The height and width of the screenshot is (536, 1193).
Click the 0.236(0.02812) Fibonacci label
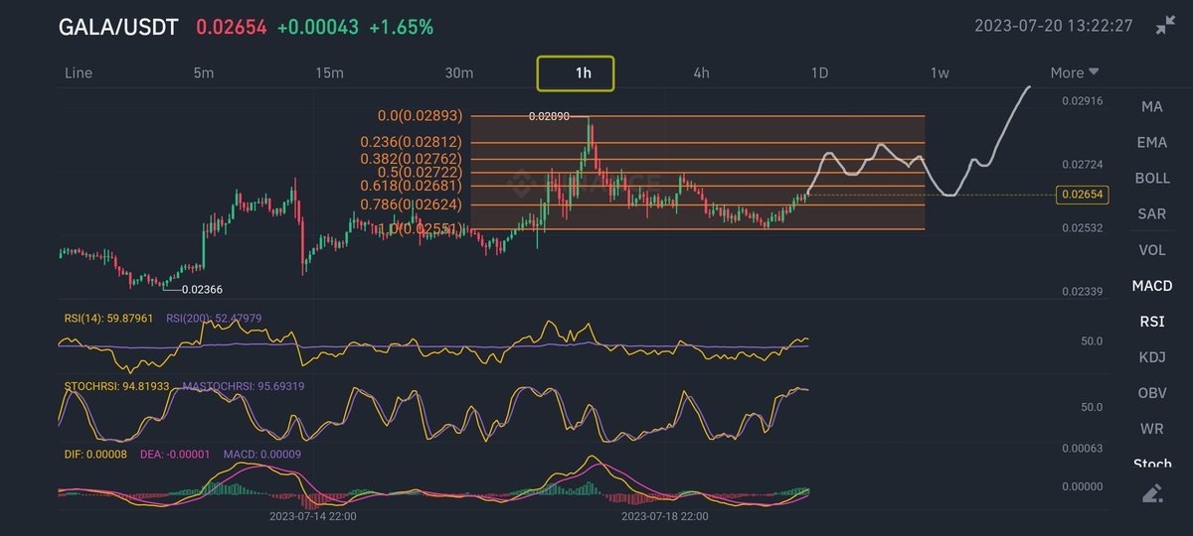[411, 142]
